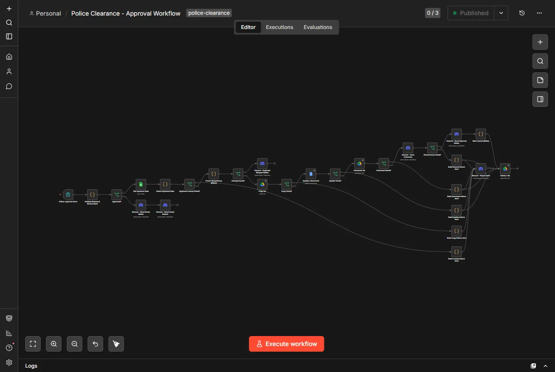Add a sticky note to canvas
Viewport: 555px width, 372px height.
pos(540,80)
